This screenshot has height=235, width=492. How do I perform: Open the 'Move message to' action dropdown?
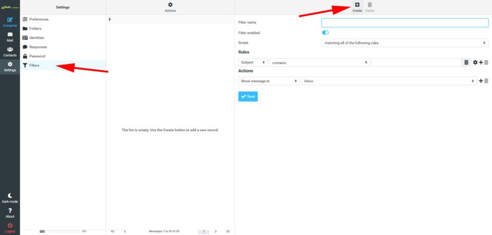click(x=269, y=81)
